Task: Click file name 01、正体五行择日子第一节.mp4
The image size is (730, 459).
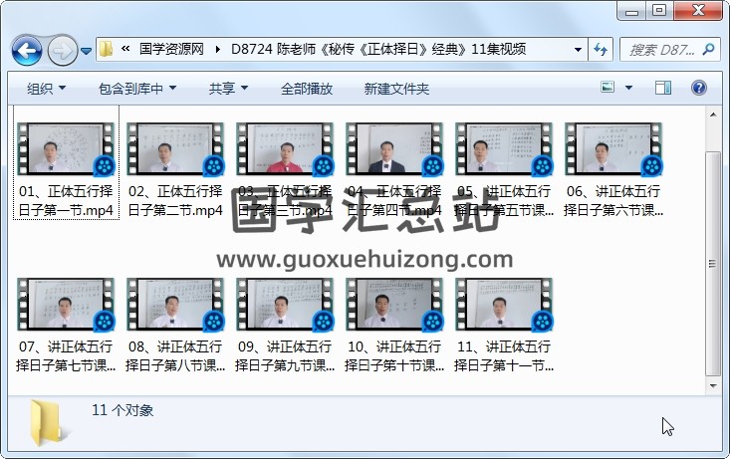Action: pyautogui.click(x=66, y=201)
